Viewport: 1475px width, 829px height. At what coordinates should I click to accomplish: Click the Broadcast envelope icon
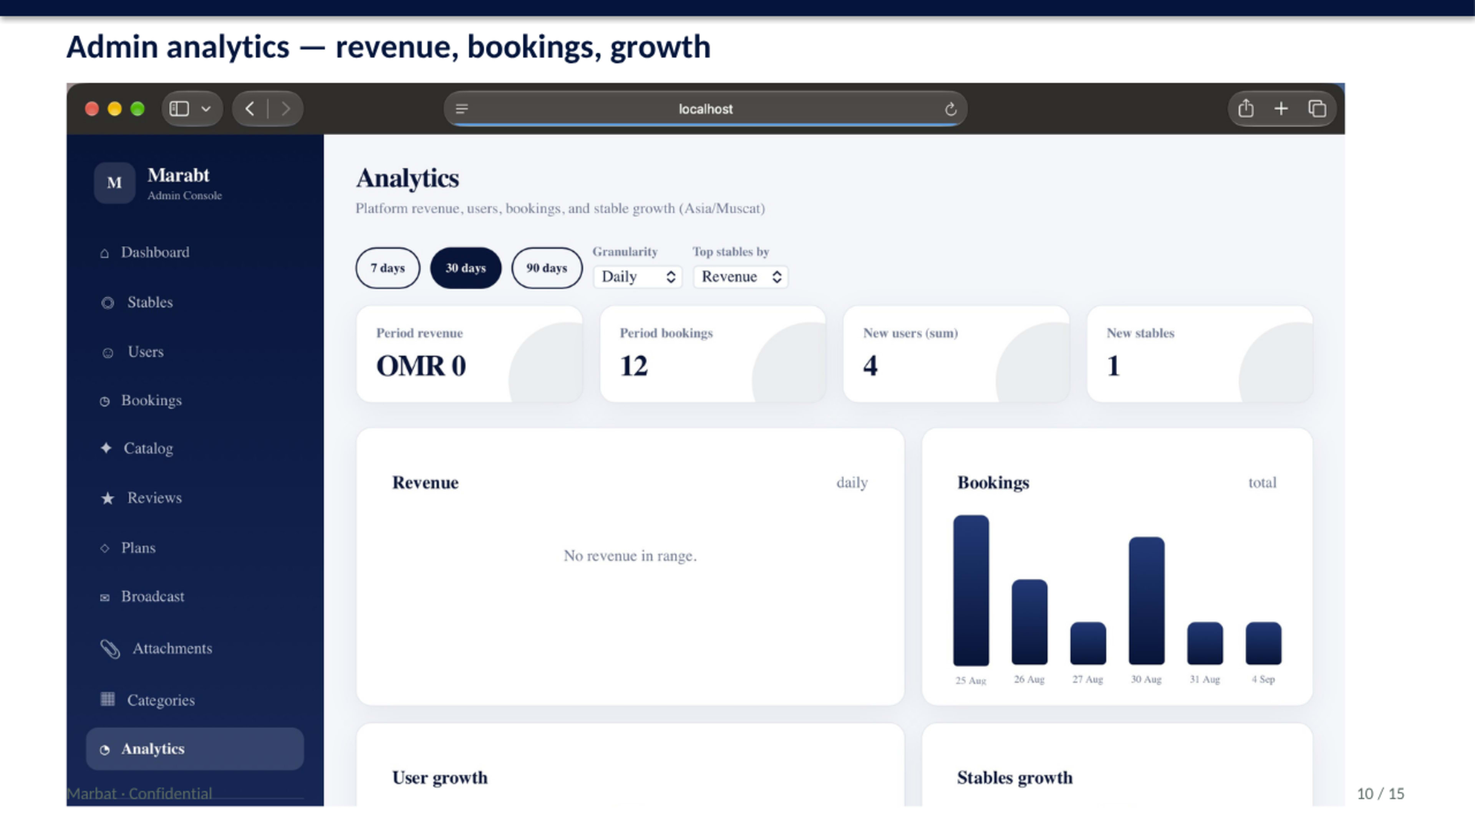click(x=104, y=597)
